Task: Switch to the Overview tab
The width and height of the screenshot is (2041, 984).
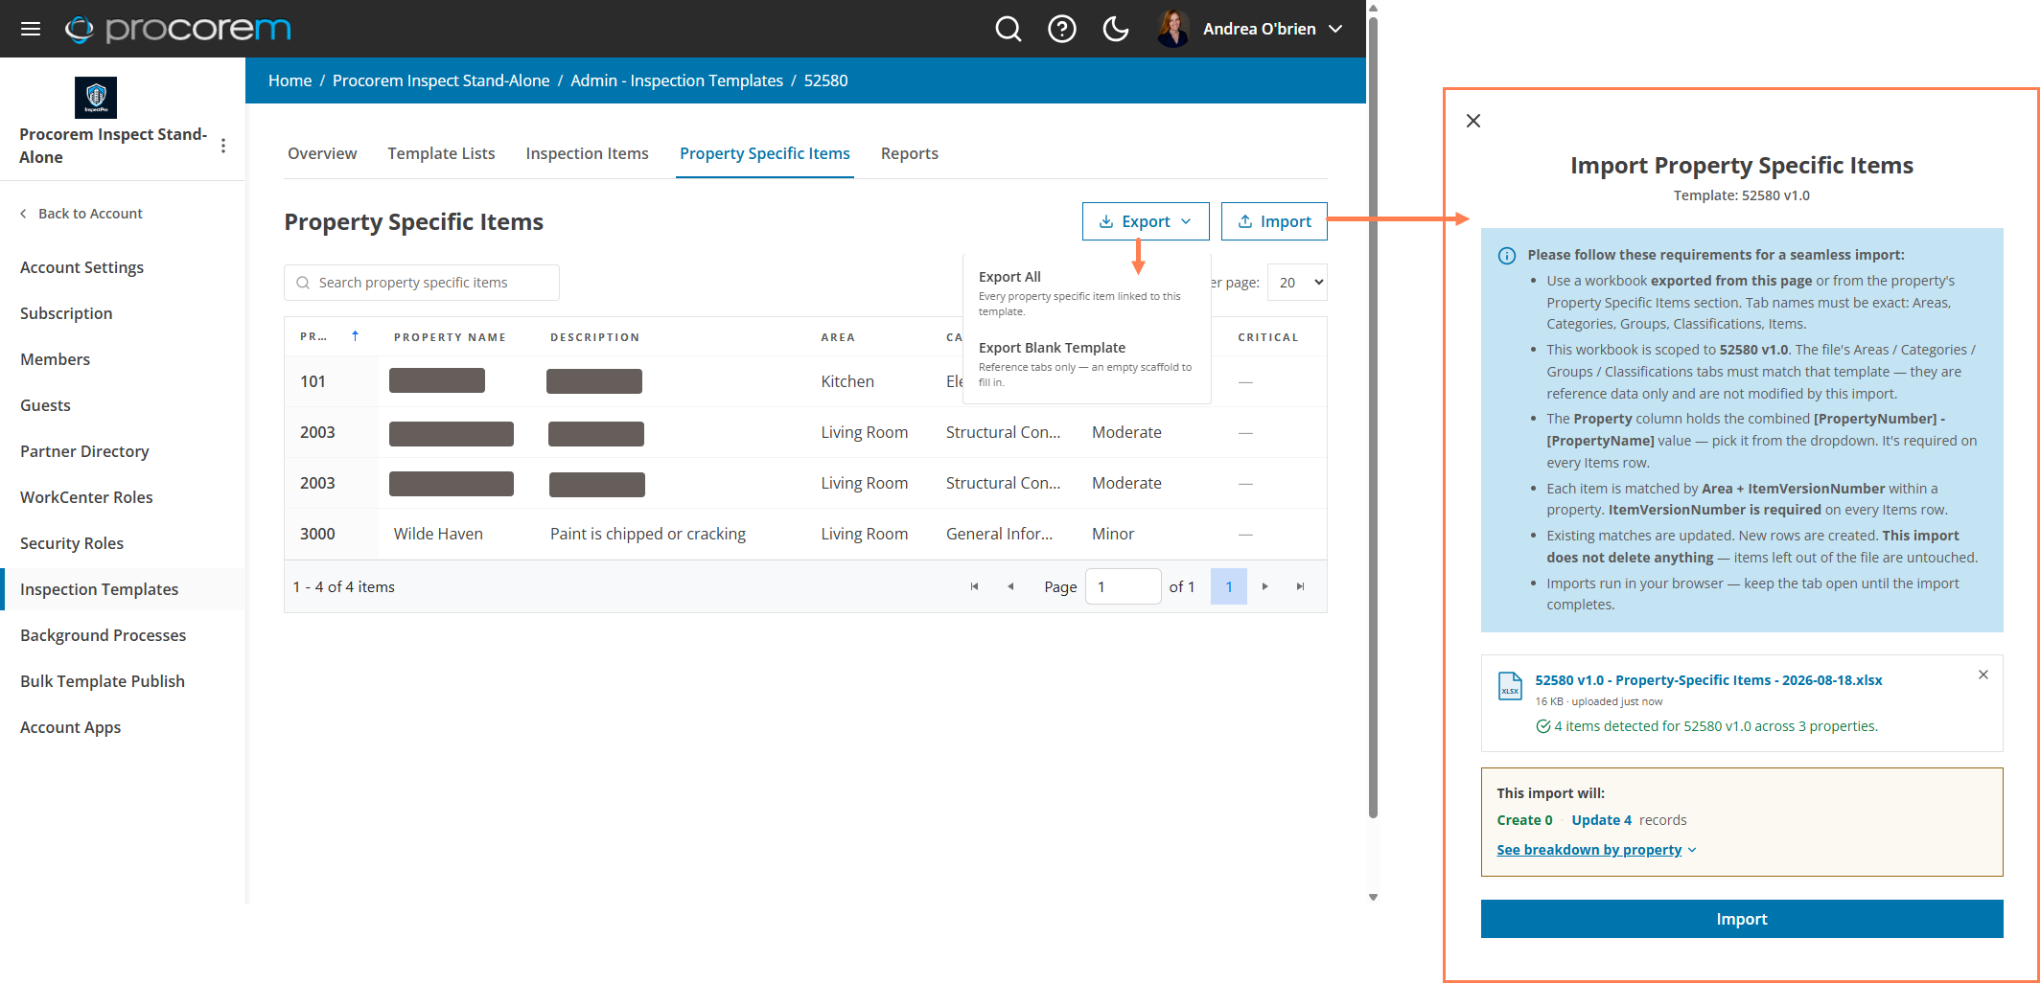Action: tap(322, 153)
